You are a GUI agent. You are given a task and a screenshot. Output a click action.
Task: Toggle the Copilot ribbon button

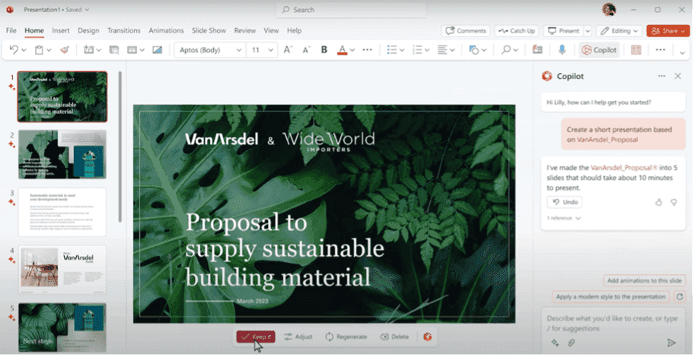pyautogui.click(x=599, y=50)
